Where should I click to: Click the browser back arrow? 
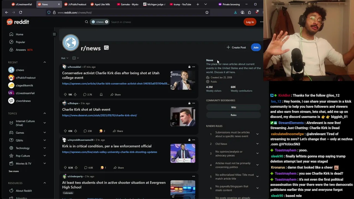pyautogui.click(x=7, y=12)
